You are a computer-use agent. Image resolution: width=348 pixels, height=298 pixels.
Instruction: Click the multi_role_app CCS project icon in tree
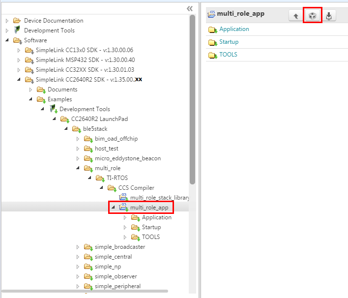(123, 208)
